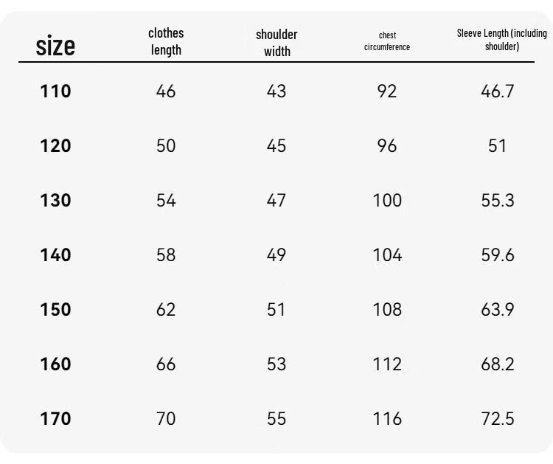Image resolution: width=553 pixels, height=464 pixels.
Task: Click 'Sleeve Length (including shoulder)' header
Action: (501, 40)
